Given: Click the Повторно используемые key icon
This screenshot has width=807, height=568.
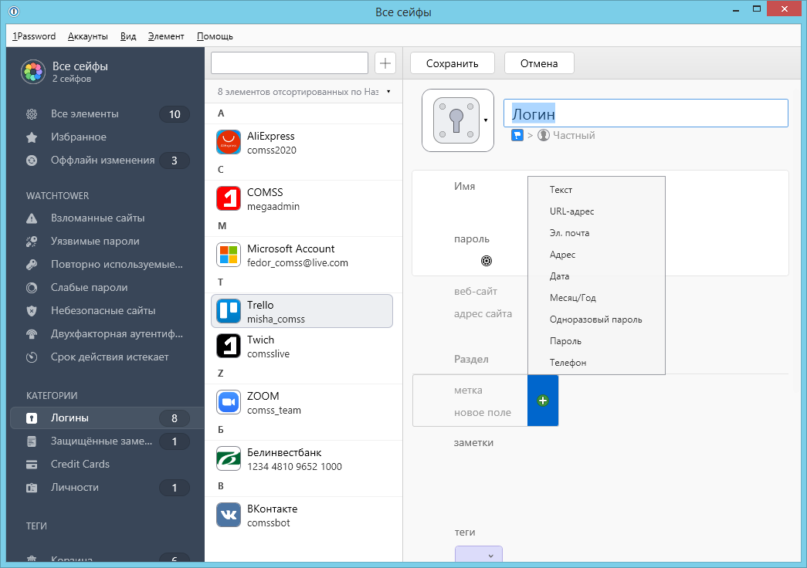Looking at the screenshot, I should (32, 265).
